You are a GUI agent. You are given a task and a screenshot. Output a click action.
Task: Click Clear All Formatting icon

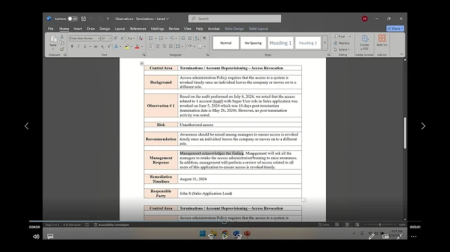coord(141,38)
